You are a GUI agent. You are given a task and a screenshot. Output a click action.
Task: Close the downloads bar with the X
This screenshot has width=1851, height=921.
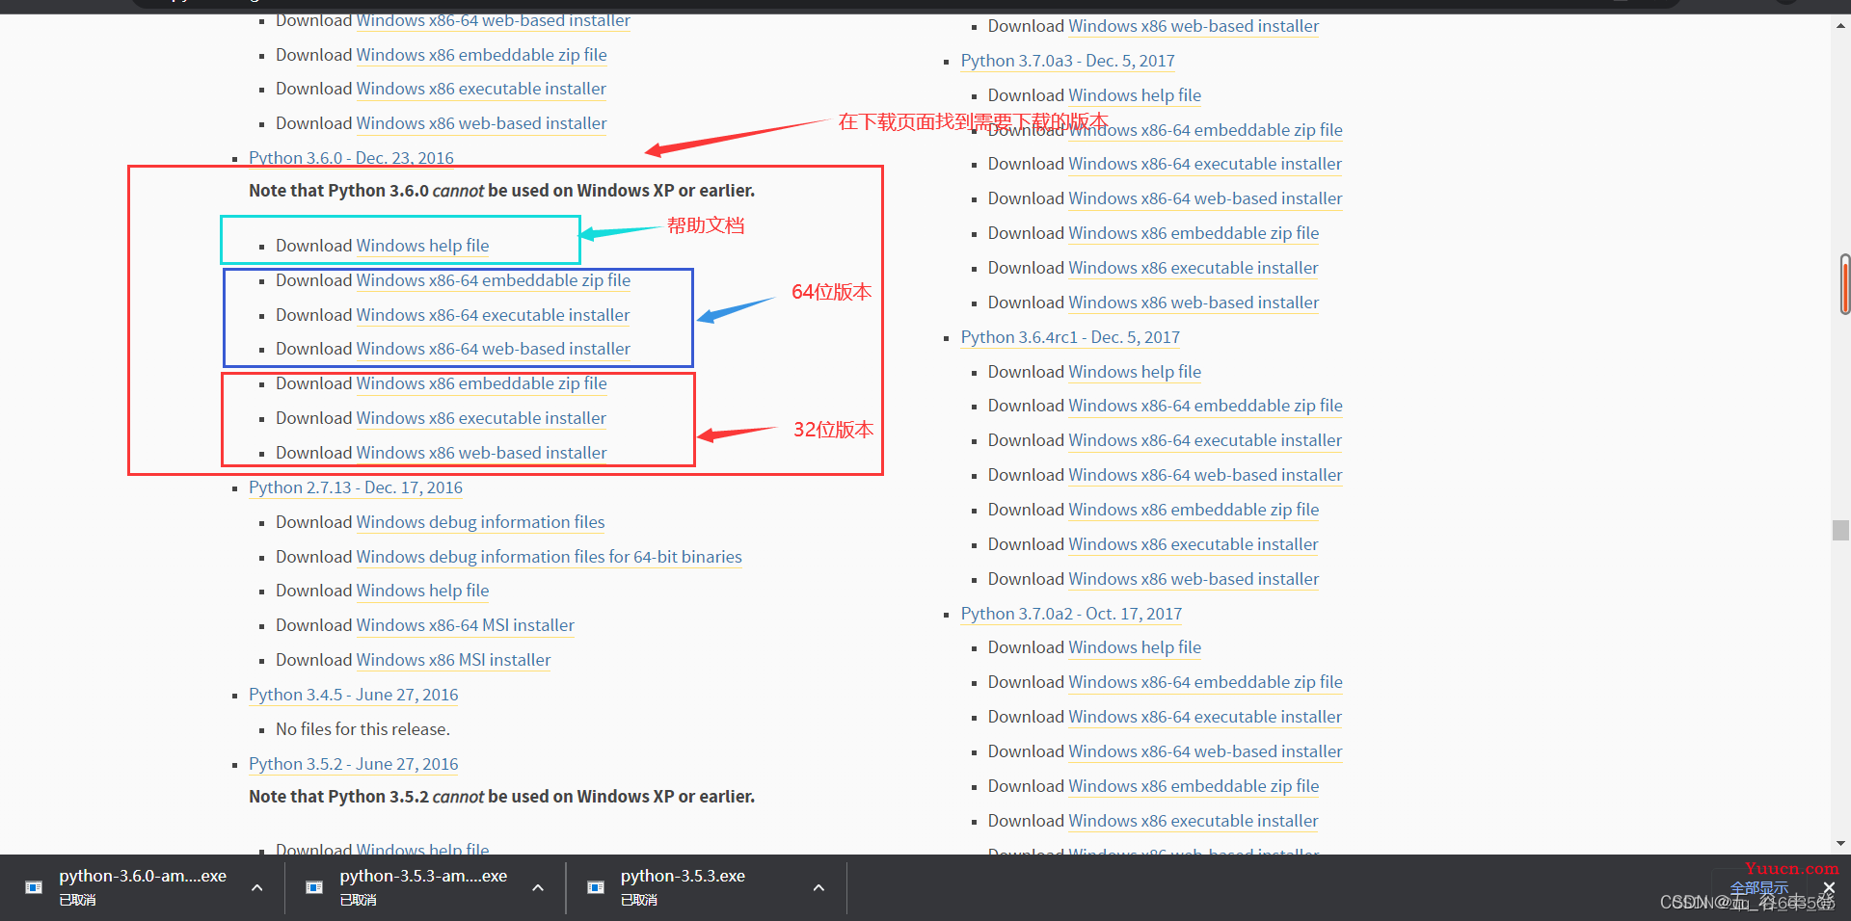[1828, 887]
